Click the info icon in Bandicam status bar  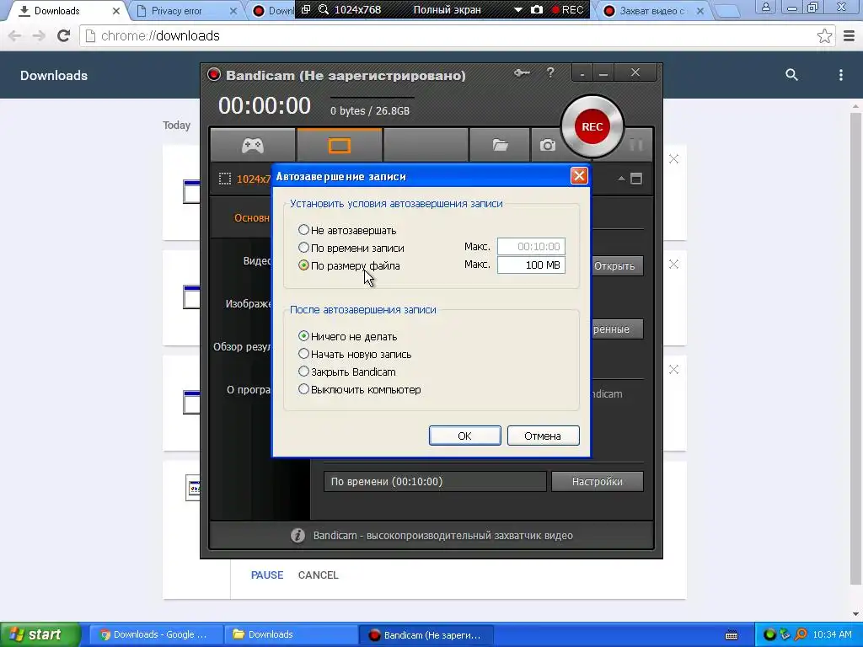tap(297, 535)
